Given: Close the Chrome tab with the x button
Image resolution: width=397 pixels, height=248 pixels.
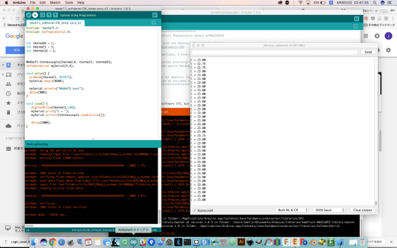Looking at the screenshot, I should 376,11.
